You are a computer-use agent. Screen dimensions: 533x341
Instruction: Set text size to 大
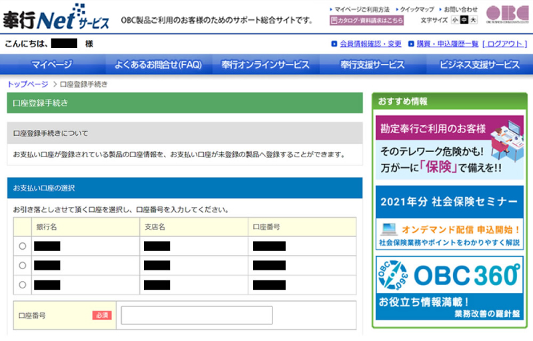[473, 20]
